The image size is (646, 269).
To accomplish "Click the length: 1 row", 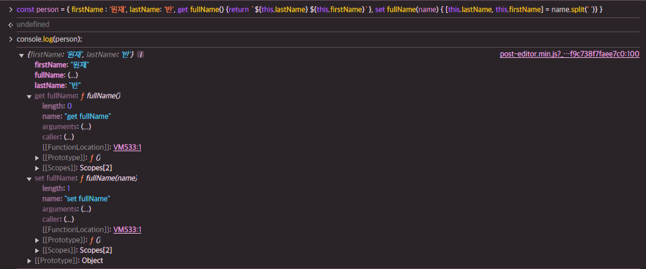I will tap(56, 189).
